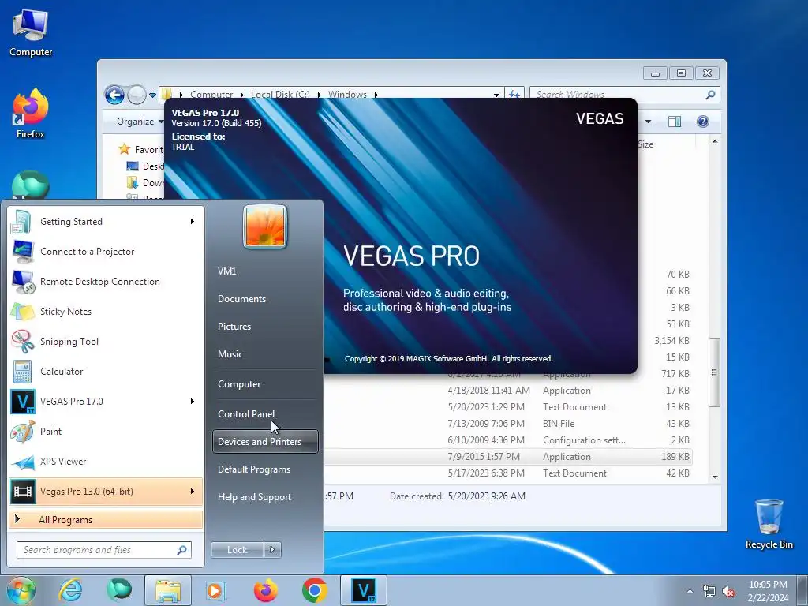Click the Lock button
Screen dimensions: 808x606
[x=237, y=550]
